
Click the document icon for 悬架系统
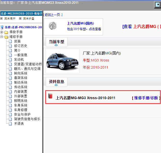10,78
